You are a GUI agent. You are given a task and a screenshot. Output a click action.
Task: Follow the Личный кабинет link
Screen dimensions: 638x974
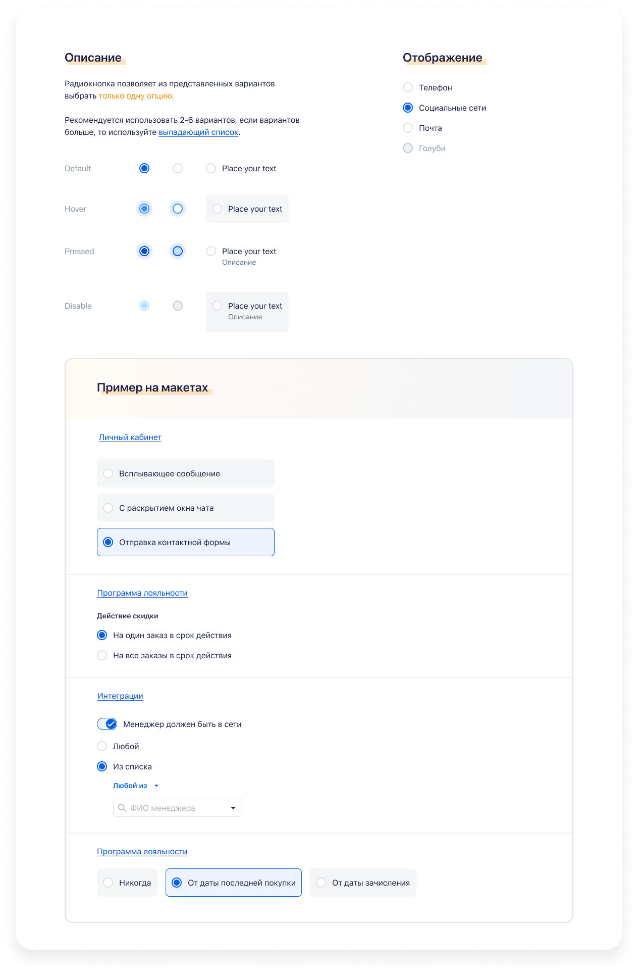(130, 437)
